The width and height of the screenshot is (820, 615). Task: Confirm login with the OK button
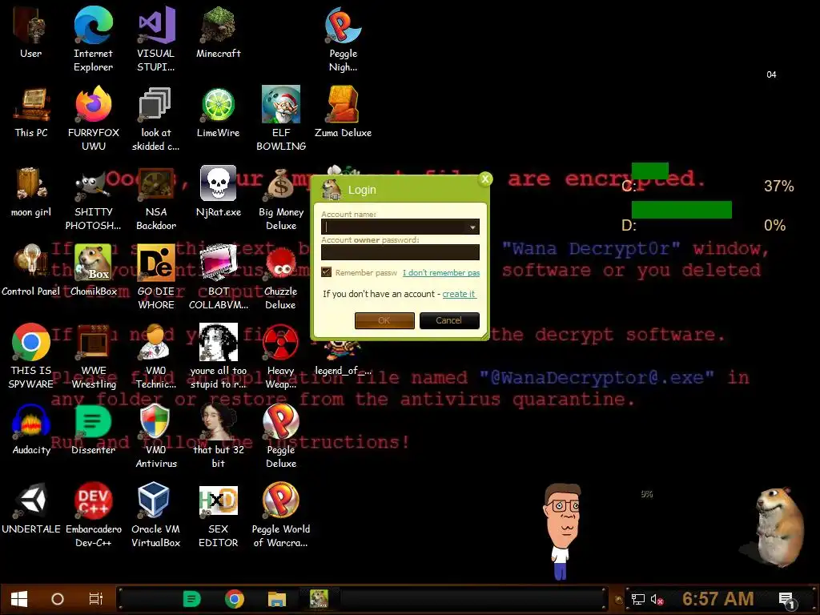(x=384, y=320)
